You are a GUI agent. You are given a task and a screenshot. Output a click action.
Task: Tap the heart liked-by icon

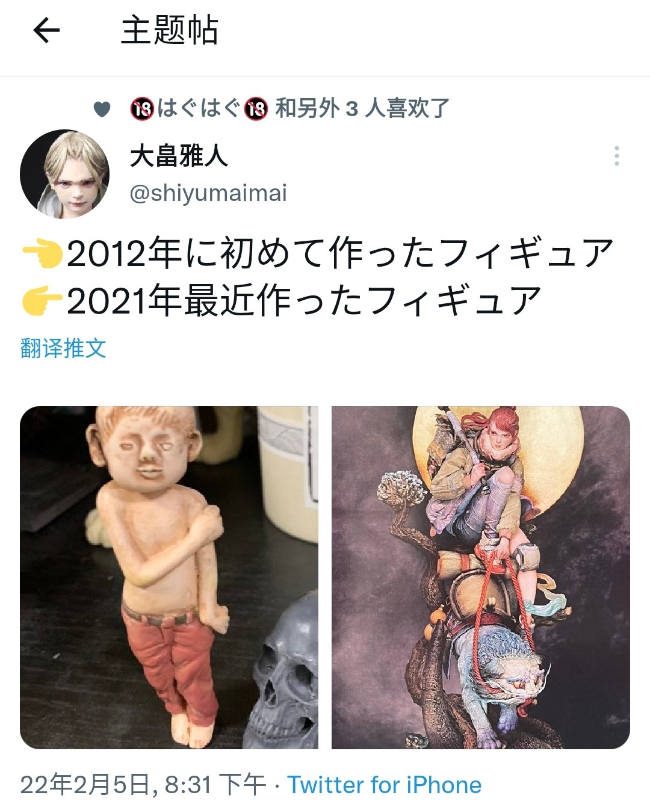click(x=102, y=109)
